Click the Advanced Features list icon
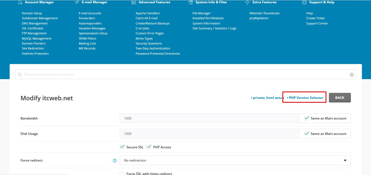The height and width of the screenshot is (175, 371). [133, 2]
